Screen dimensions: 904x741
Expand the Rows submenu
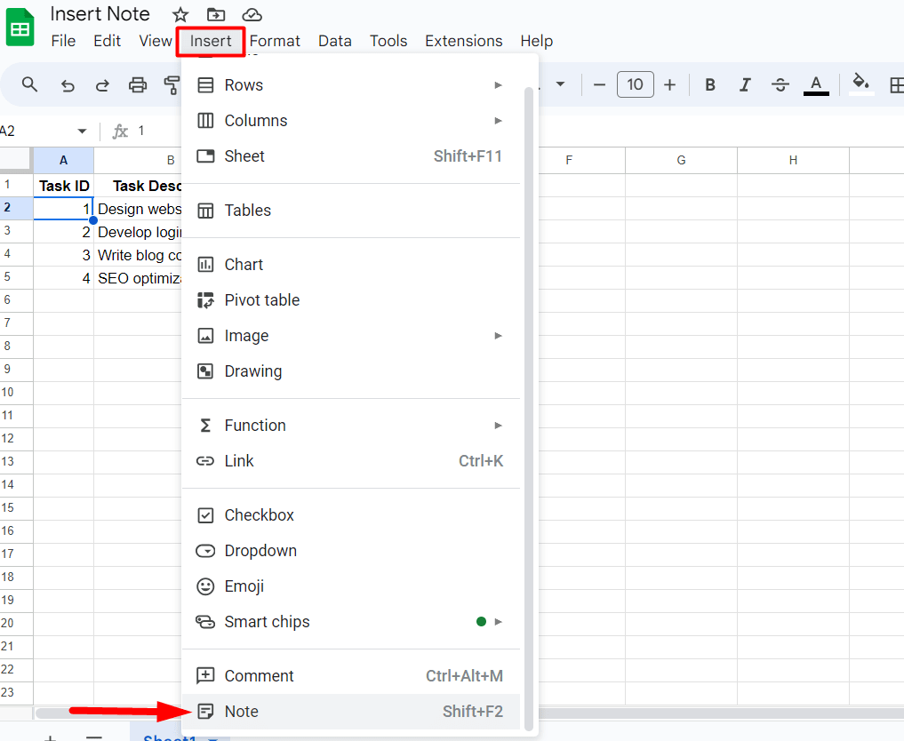(498, 84)
